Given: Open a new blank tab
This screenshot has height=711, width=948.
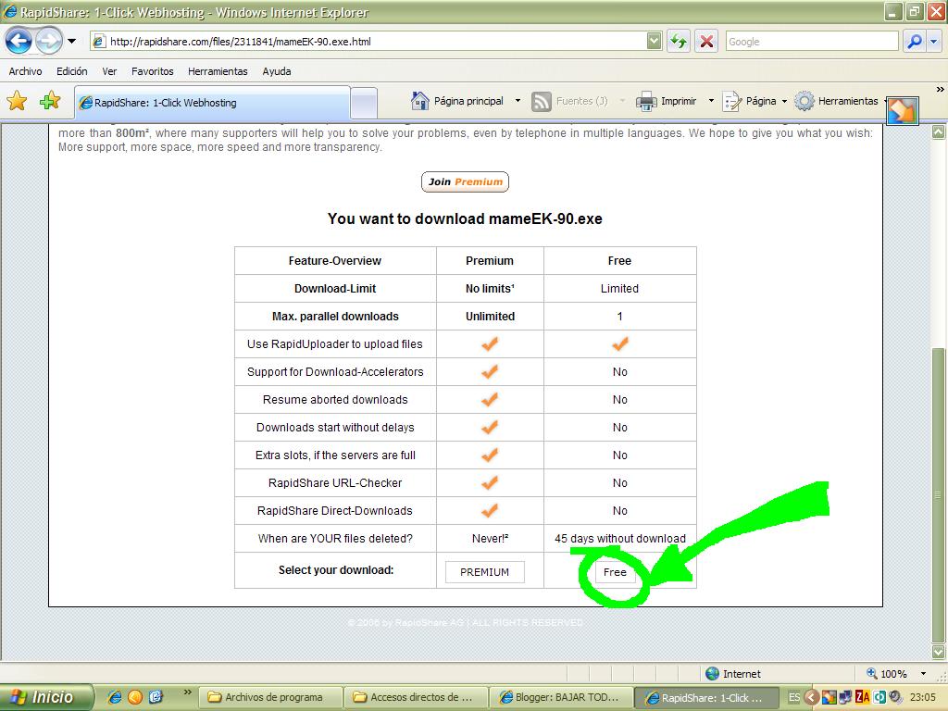Looking at the screenshot, I should click(x=364, y=104).
